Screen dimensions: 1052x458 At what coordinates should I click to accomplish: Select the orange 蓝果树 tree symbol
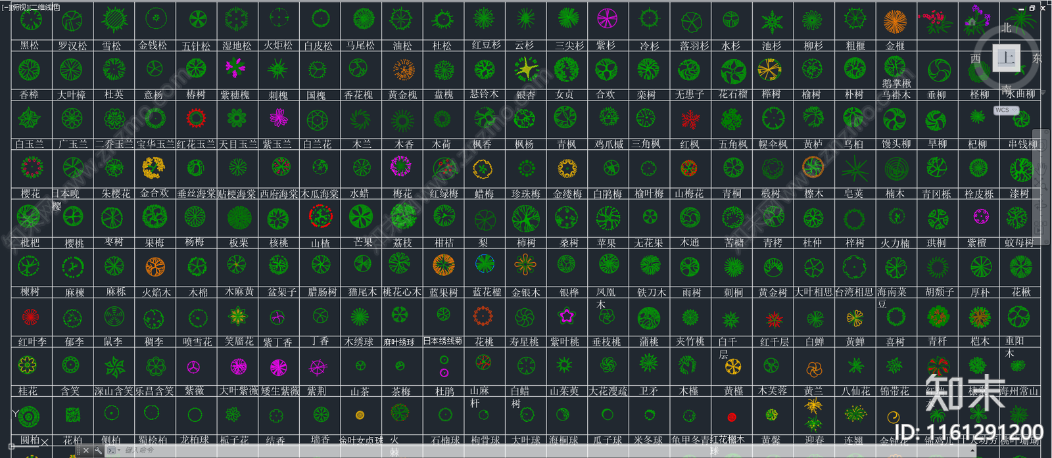pyautogui.click(x=444, y=265)
